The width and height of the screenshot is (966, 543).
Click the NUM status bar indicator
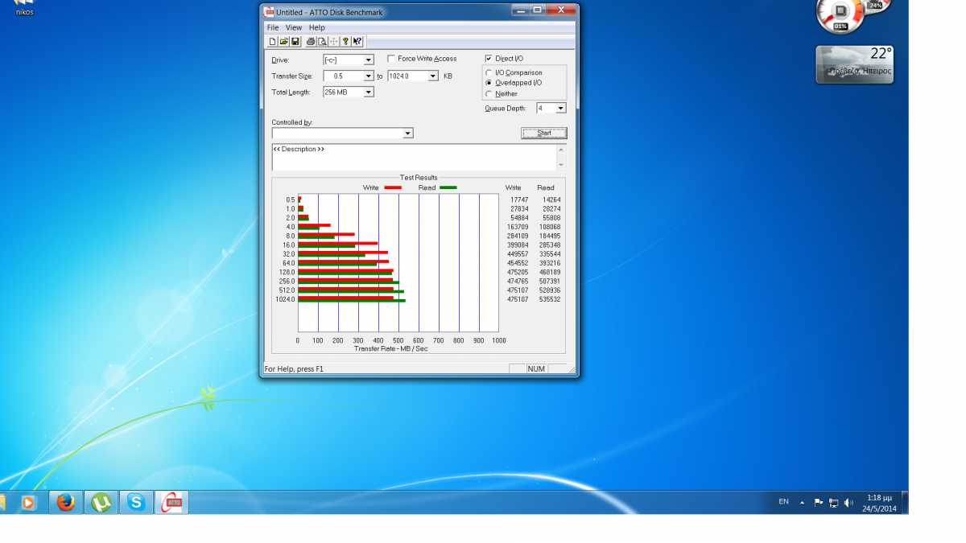[x=536, y=368]
